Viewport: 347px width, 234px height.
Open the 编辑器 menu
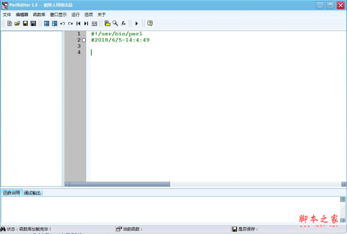(x=21, y=14)
